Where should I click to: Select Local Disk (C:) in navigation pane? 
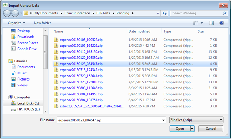[x=23, y=103]
